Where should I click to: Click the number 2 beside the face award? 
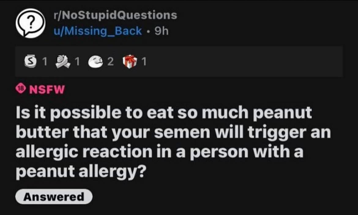click(x=110, y=61)
